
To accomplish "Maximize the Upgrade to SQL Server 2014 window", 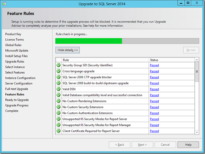I will (188, 3).
